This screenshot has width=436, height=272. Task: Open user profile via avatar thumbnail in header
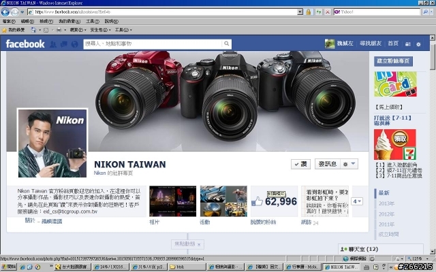[x=330, y=44]
